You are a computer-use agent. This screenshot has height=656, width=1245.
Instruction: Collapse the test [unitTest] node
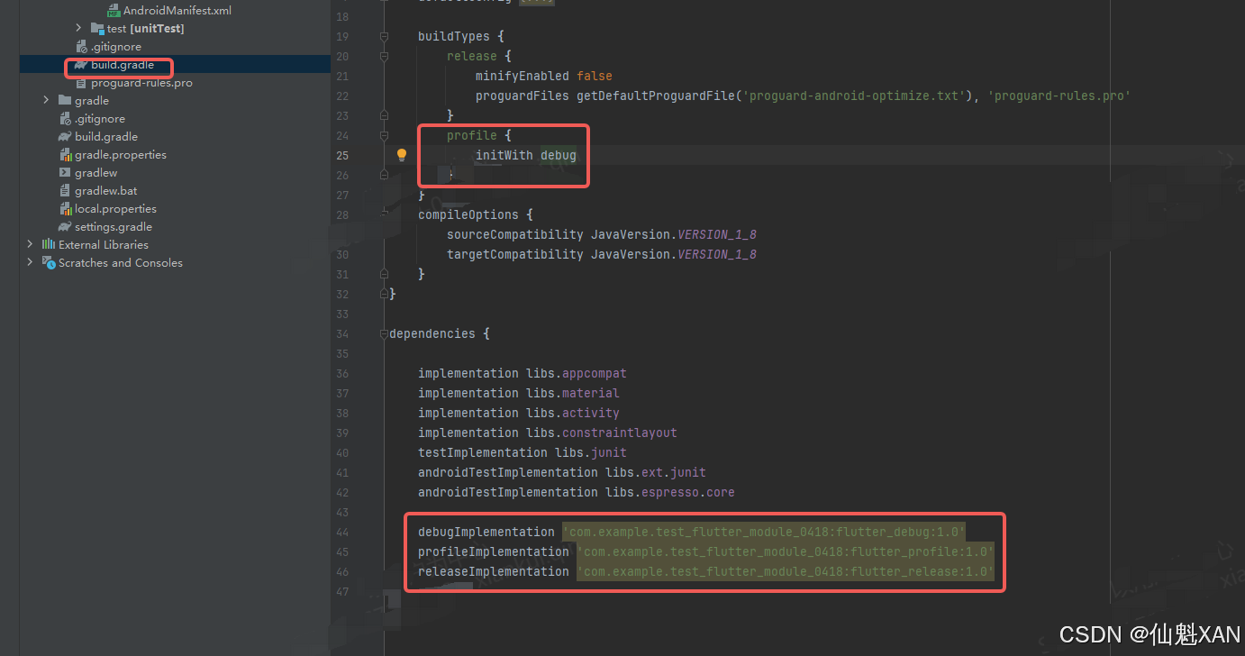tap(77, 28)
